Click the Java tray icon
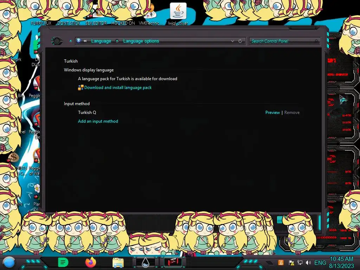Screen dimensions: 360x270 281,263
